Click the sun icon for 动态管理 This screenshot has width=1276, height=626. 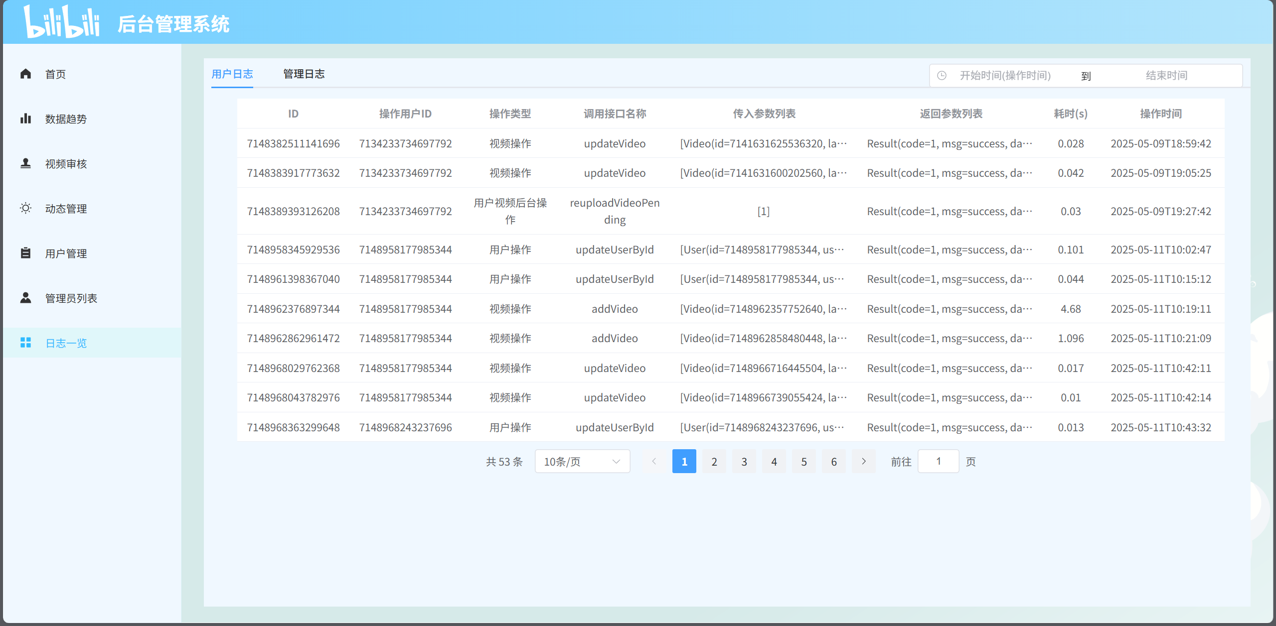[25, 208]
